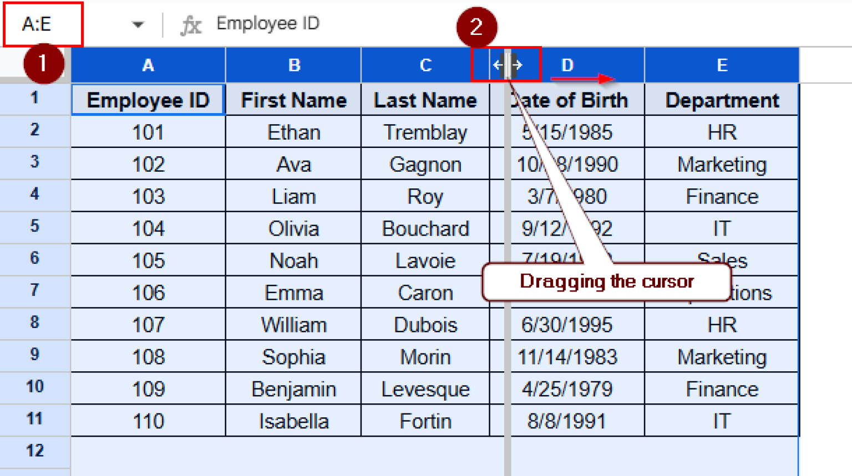Image resolution: width=852 pixels, height=476 pixels.
Task: Click the fx function icon
Action: coord(190,23)
